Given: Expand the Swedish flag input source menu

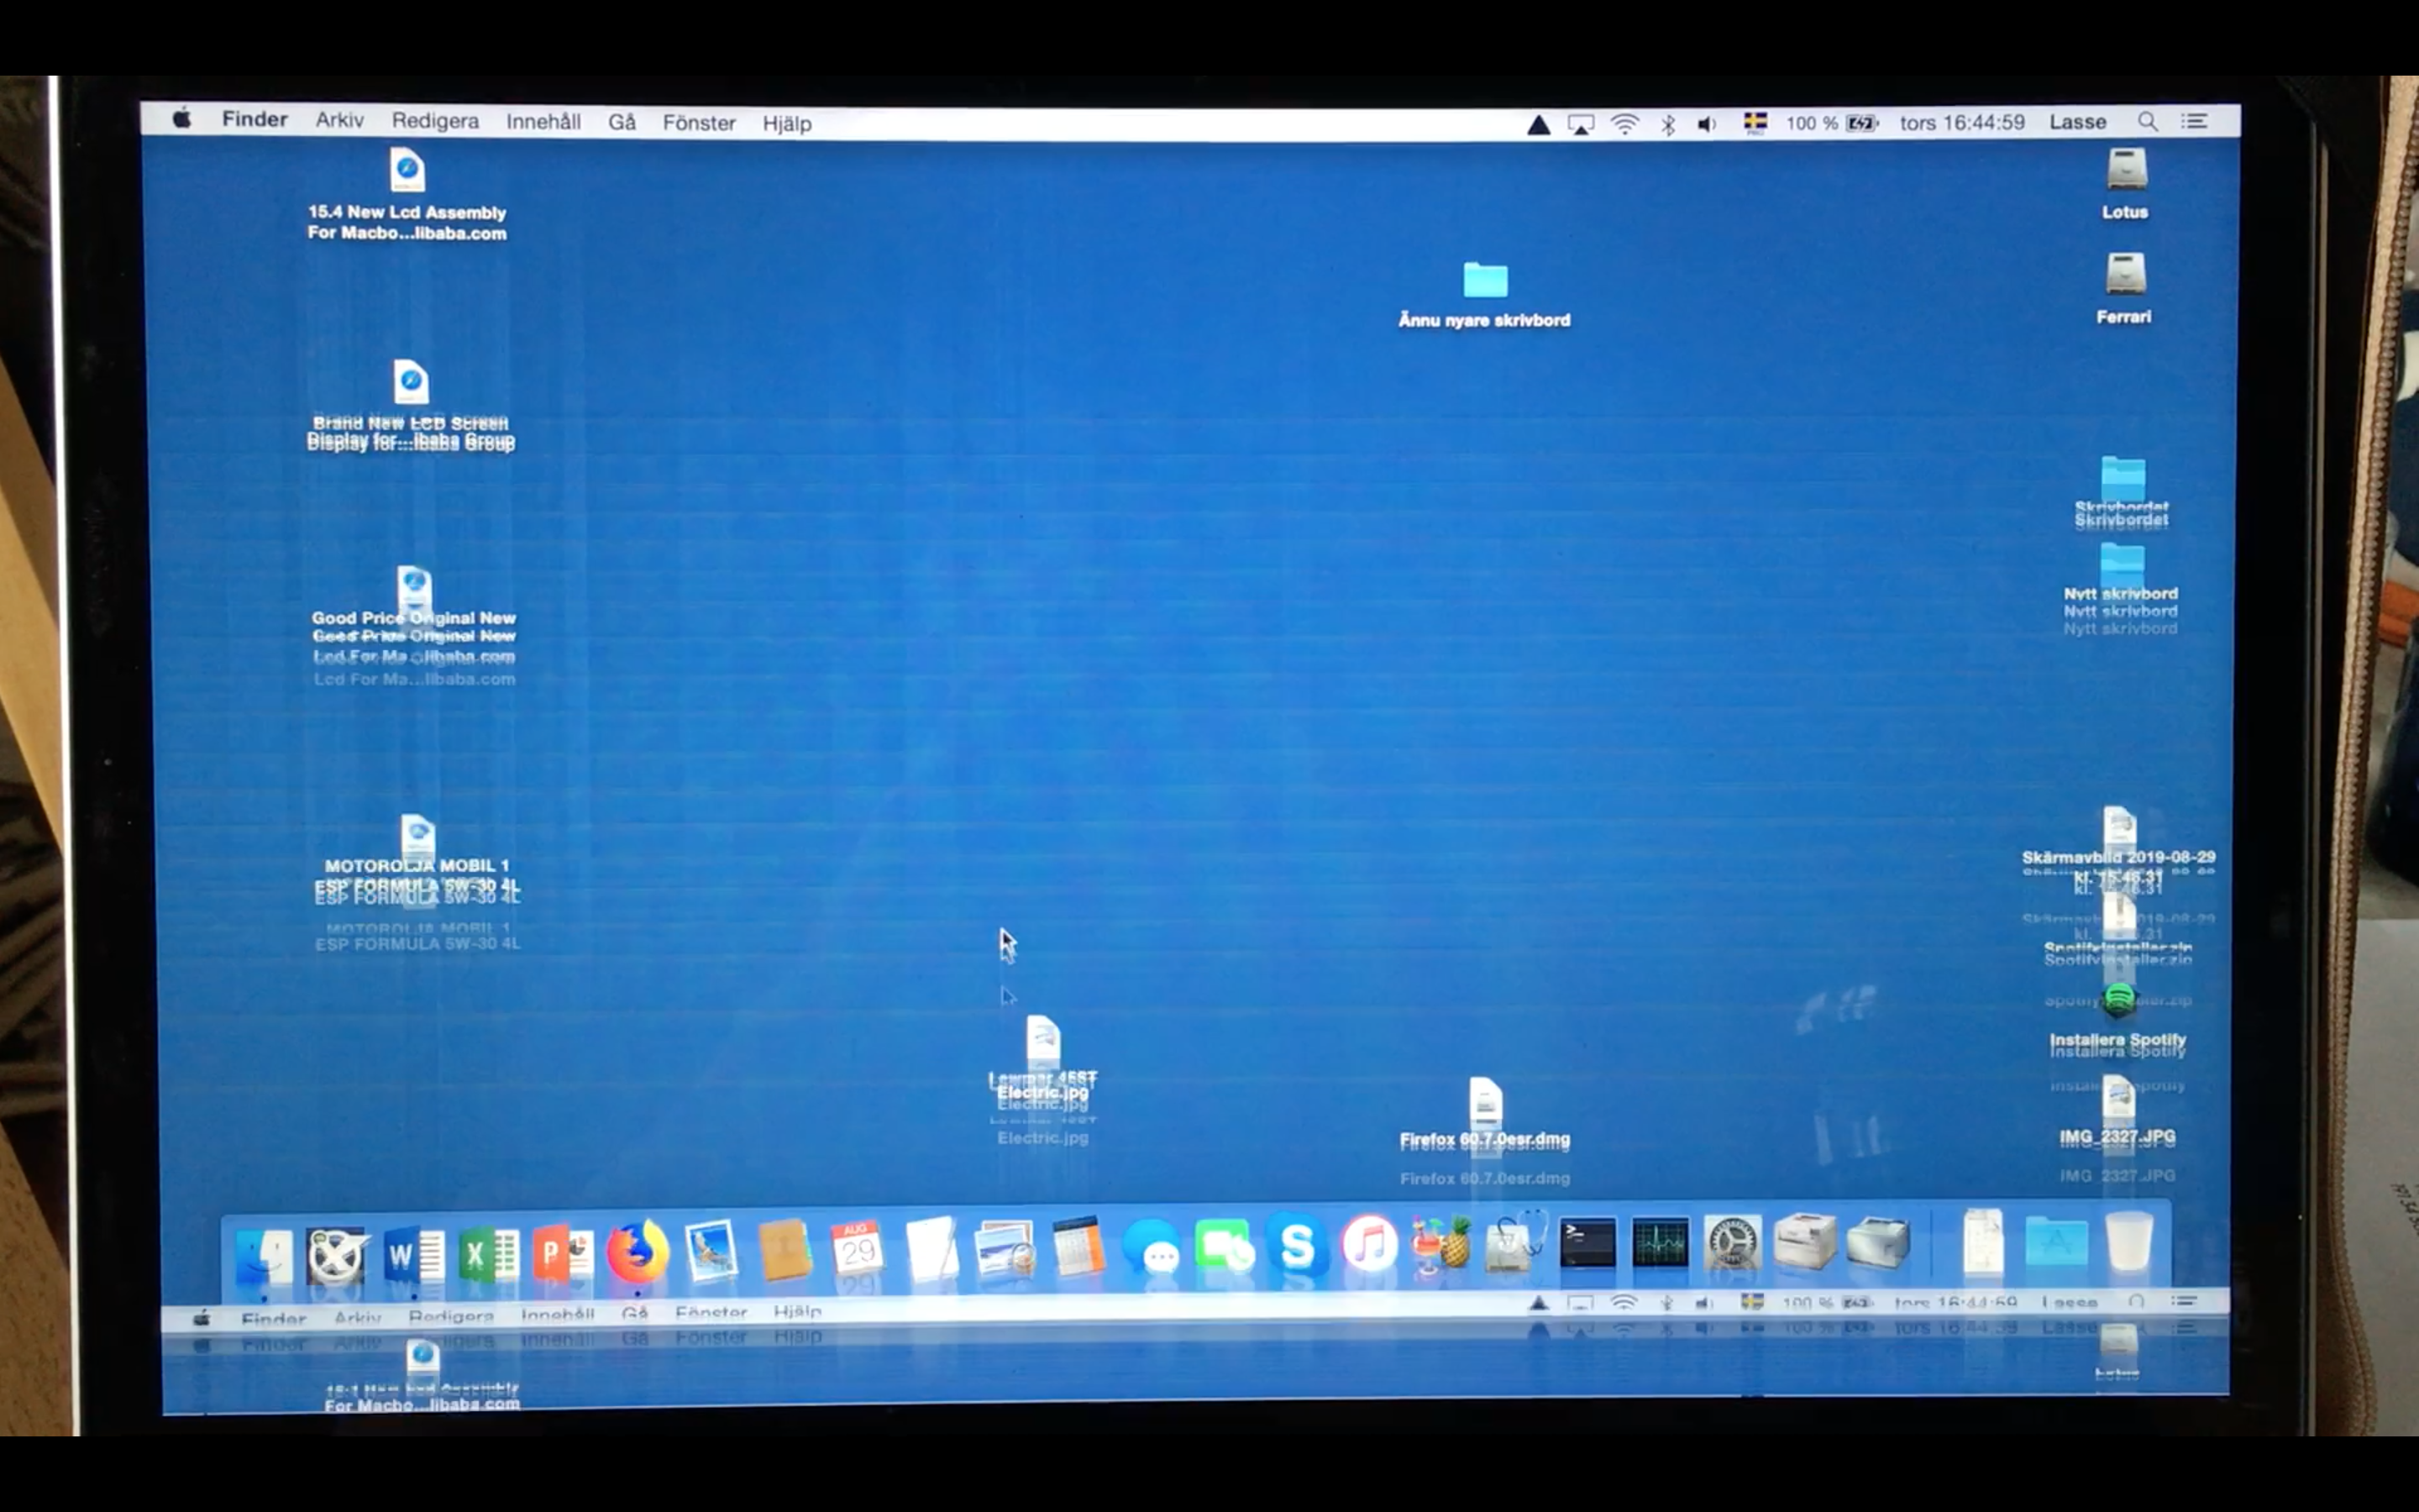Looking at the screenshot, I should click(1755, 123).
